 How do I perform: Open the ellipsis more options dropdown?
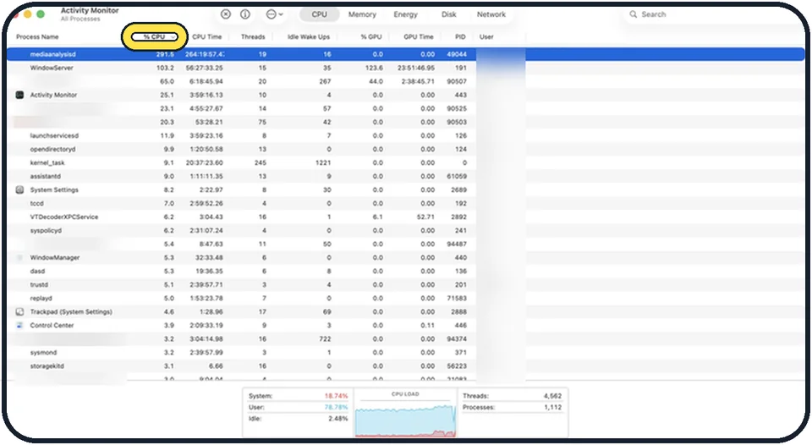(x=274, y=14)
